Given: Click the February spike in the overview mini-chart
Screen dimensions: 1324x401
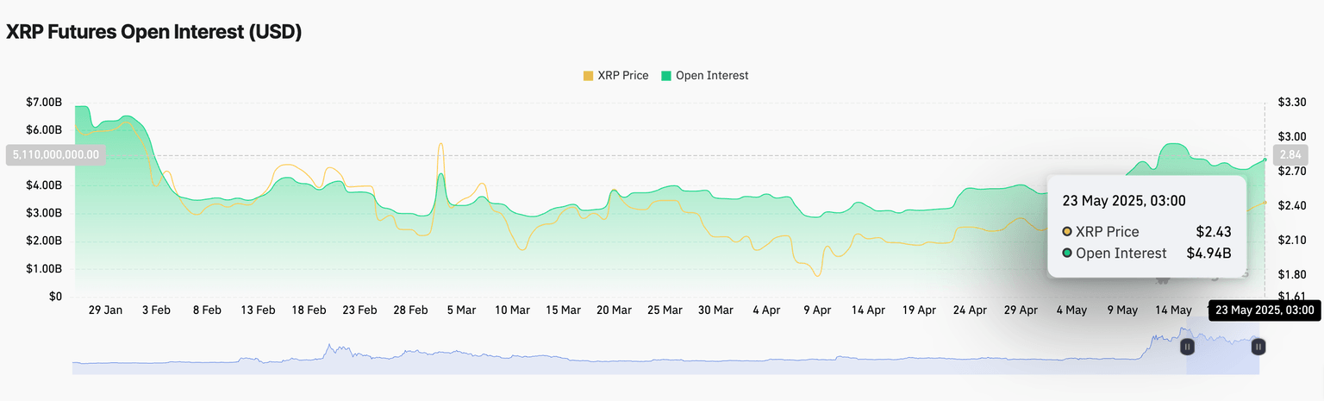Looking at the screenshot, I should (x=328, y=350).
